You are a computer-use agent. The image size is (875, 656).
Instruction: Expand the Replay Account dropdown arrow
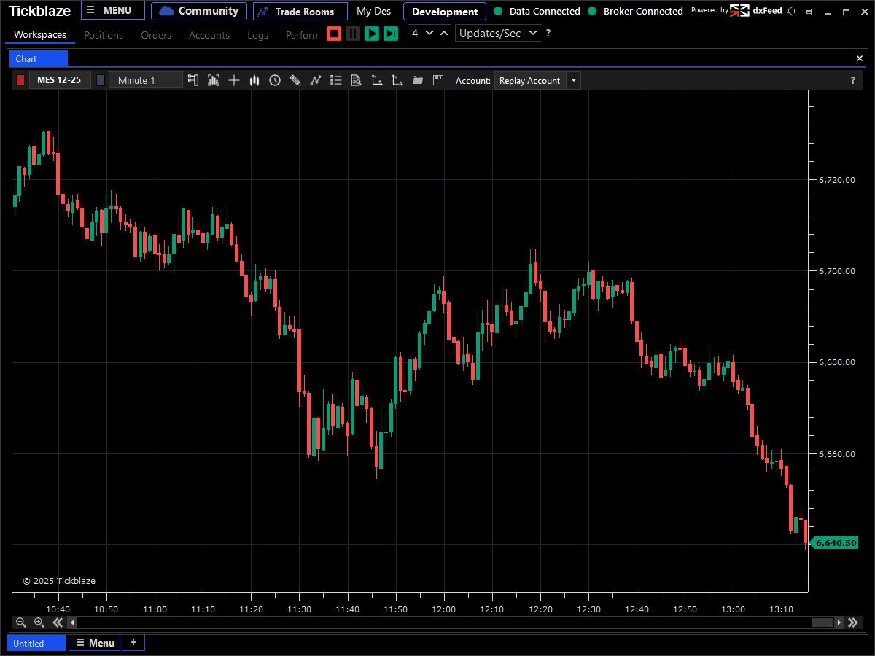coord(573,80)
